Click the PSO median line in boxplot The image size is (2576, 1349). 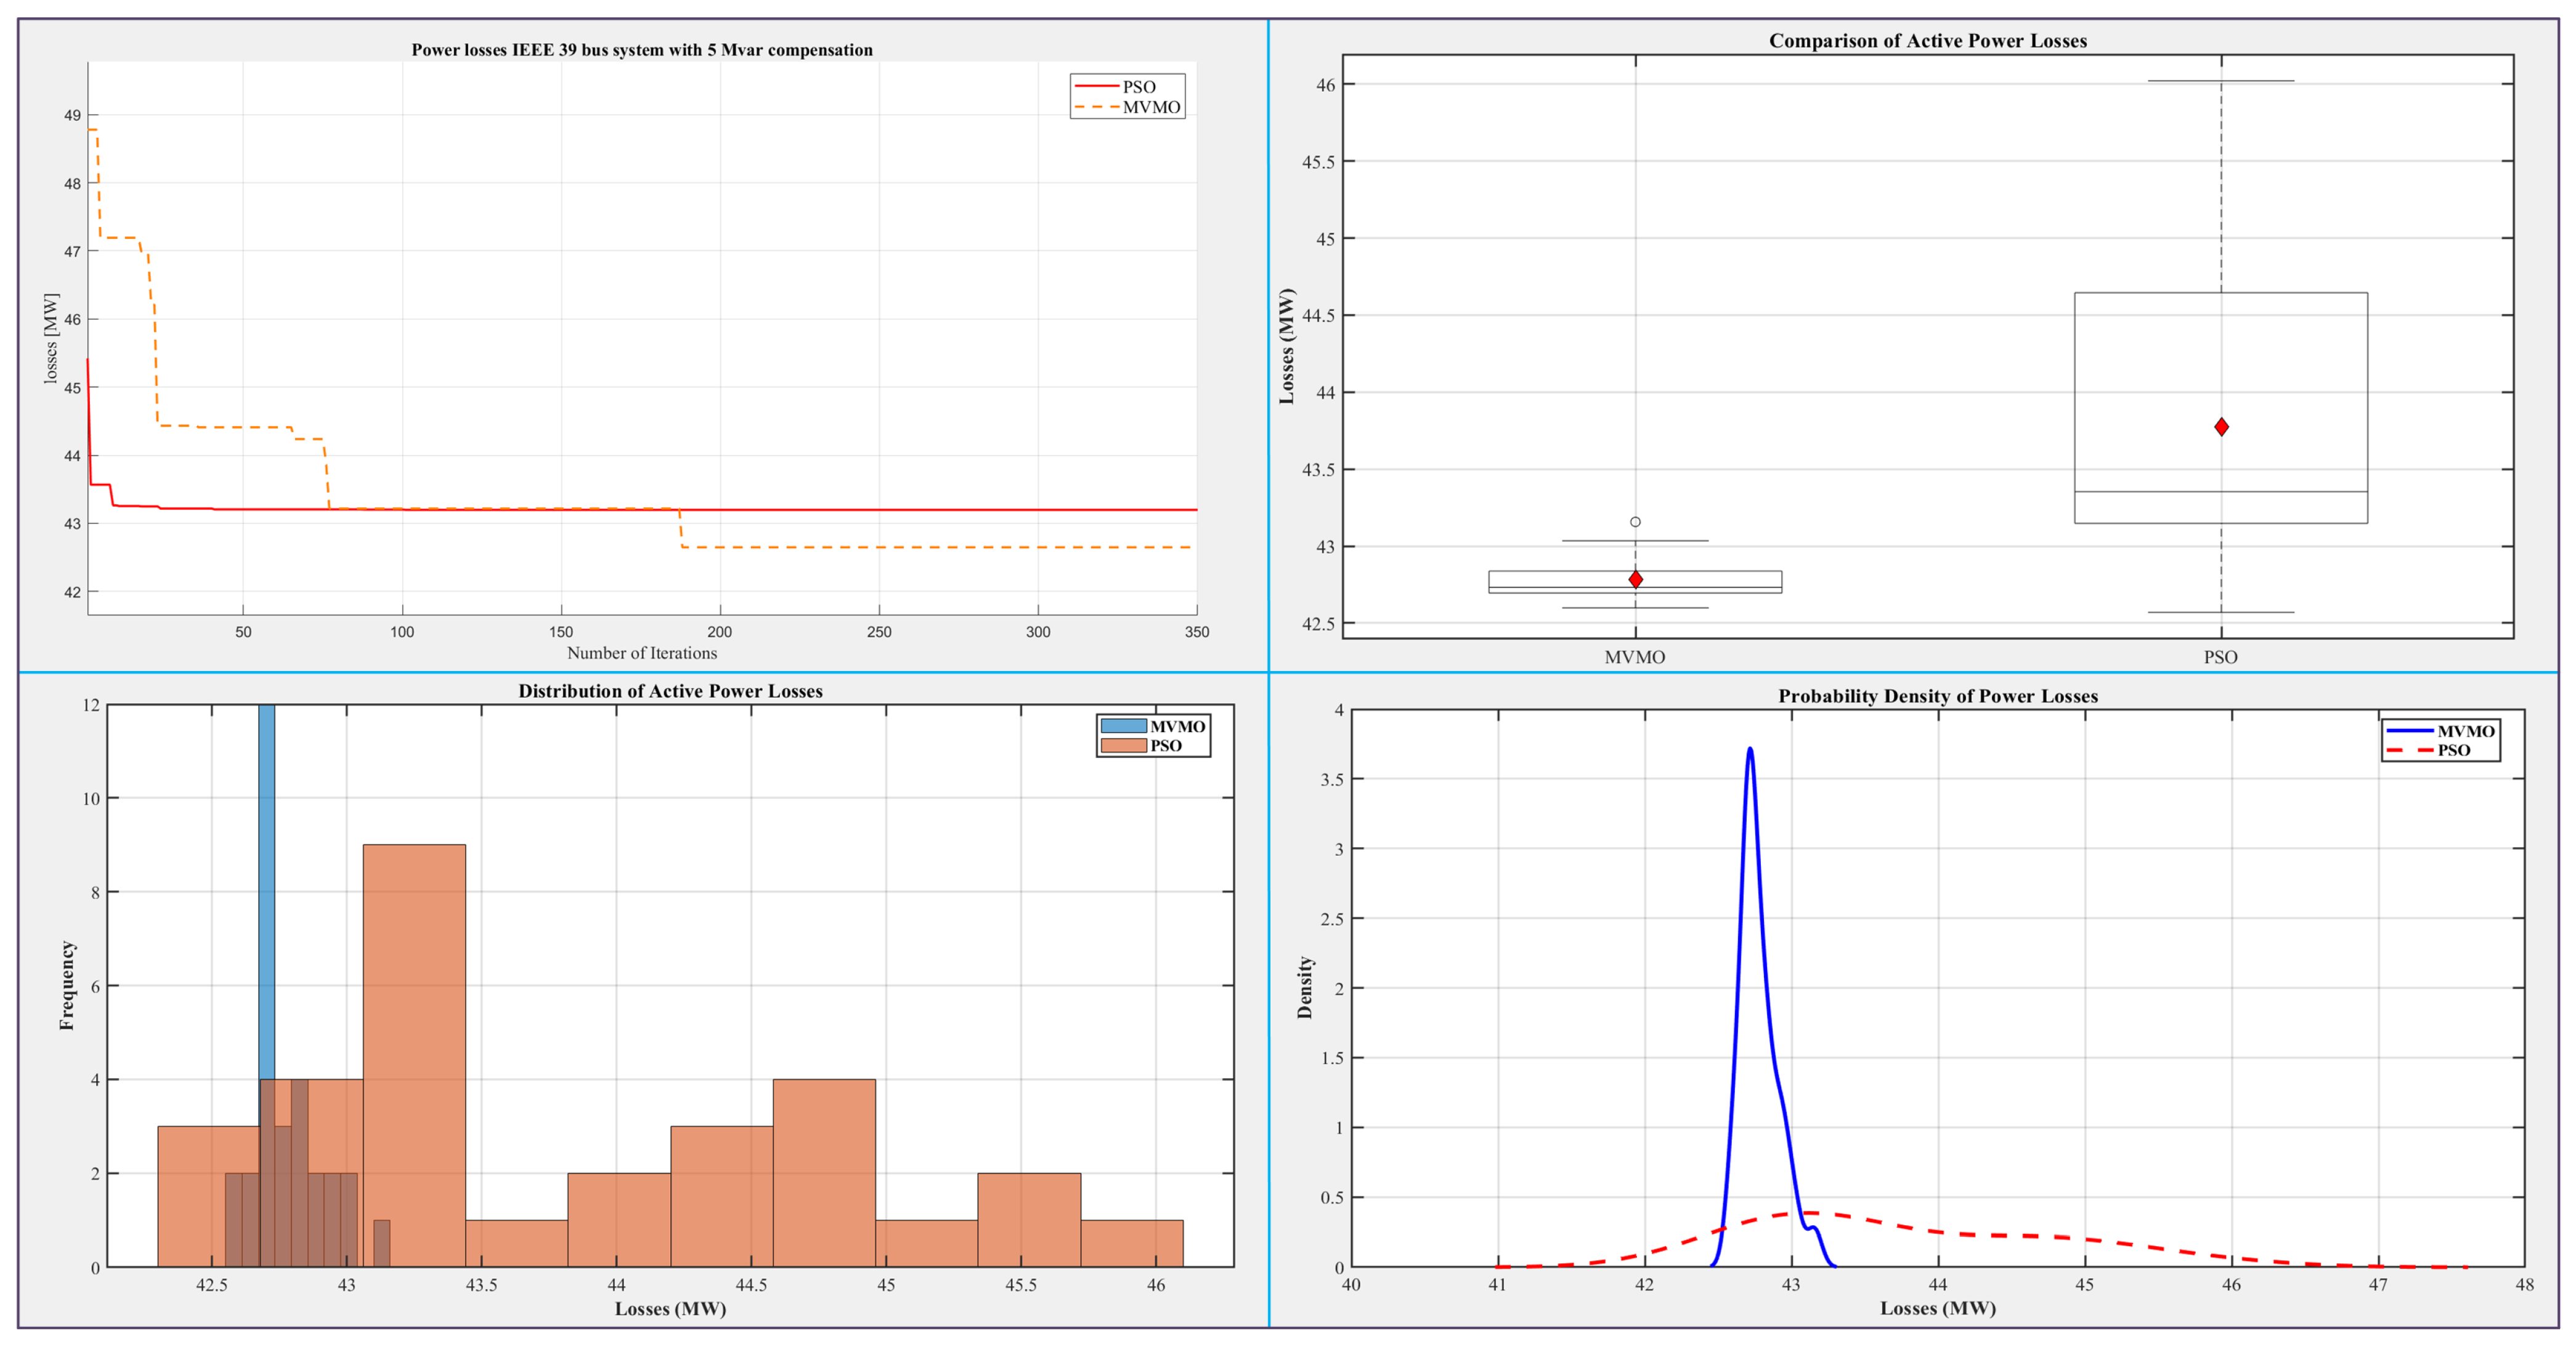[x=2221, y=491]
